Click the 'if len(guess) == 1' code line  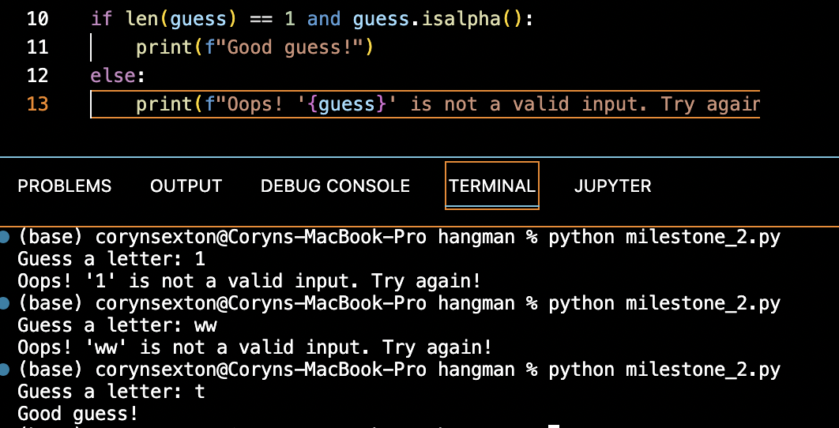[312, 19]
